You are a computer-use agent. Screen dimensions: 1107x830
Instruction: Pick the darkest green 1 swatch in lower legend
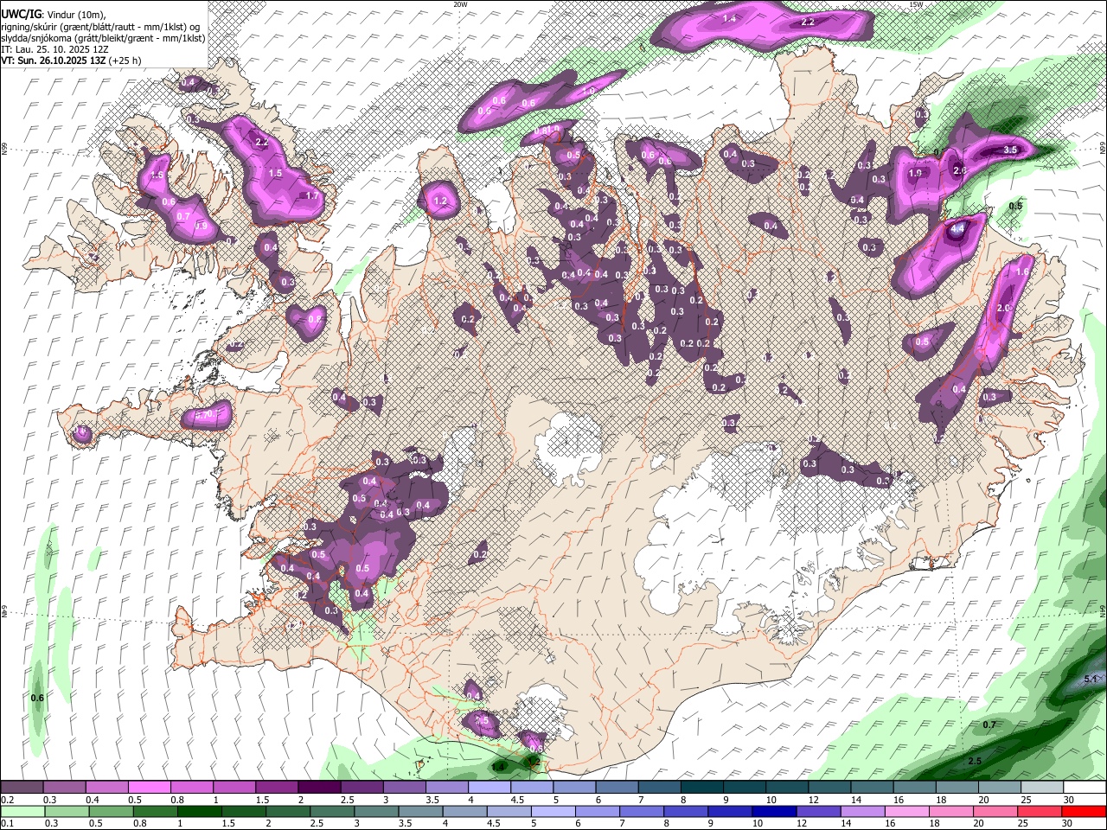click(x=199, y=811)
